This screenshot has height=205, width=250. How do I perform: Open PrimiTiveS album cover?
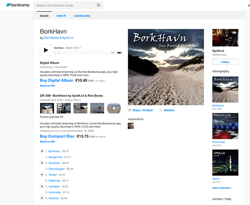pos(225,126)
